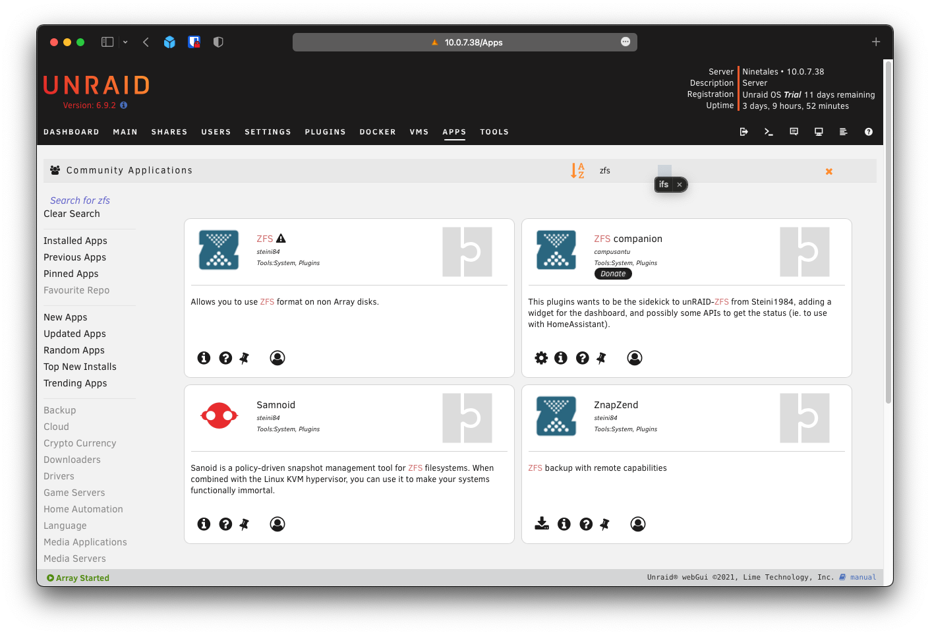
Task: Open the Plugins menu tab
Action: (x=325, y=132)
